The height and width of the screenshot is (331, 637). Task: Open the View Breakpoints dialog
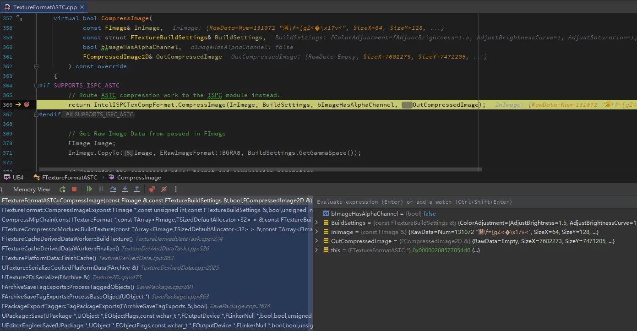[x=152, y=189]
